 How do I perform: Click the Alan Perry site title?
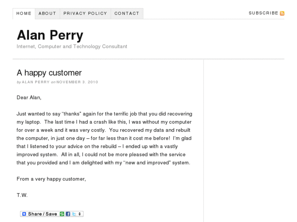[50, 35]
